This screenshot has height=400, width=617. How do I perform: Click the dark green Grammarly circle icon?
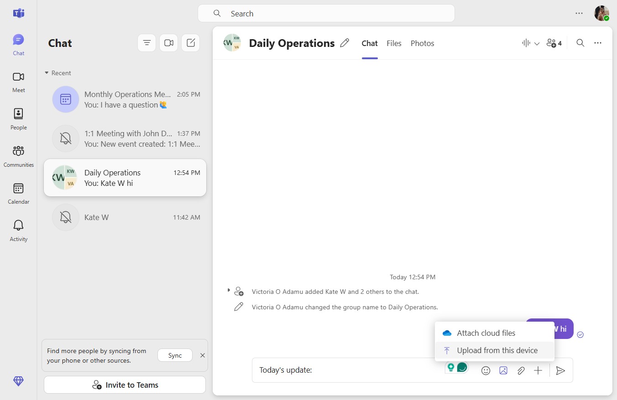(x=462, y=367)
